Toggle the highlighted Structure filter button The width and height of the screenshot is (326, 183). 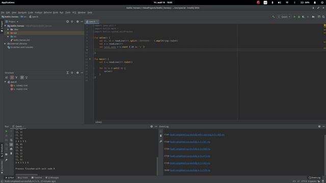coord(22,77)
